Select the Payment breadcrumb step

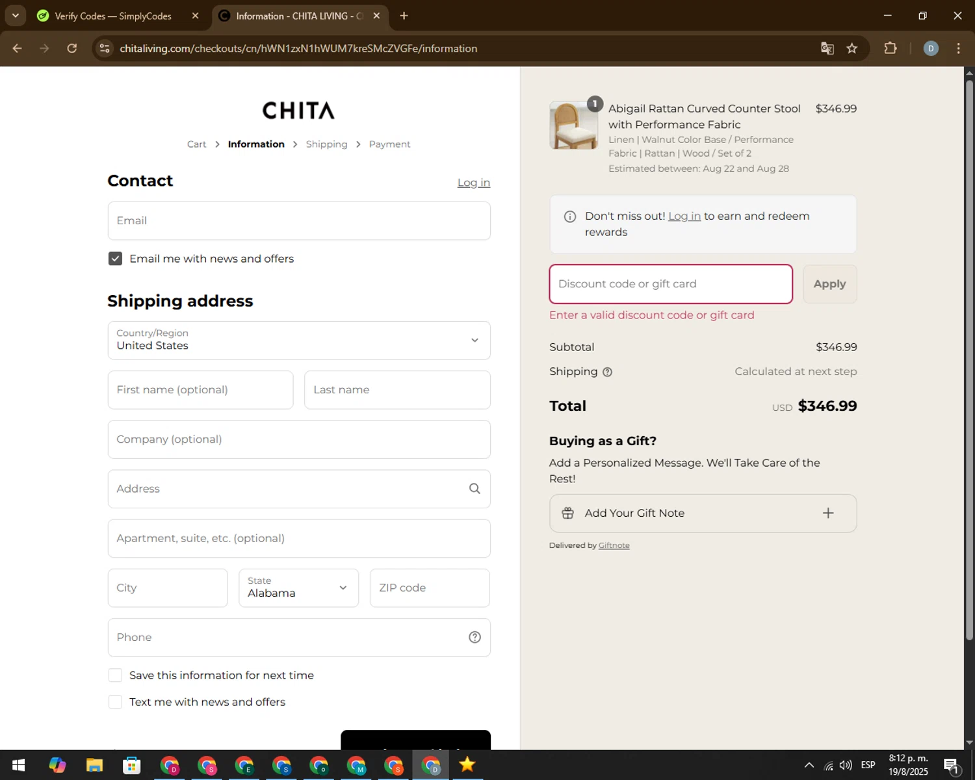(389, 144)
